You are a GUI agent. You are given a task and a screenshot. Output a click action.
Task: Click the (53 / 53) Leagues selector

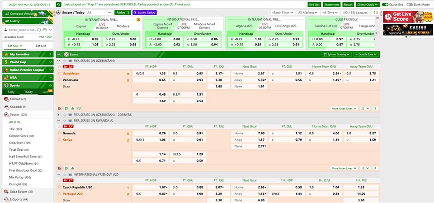pos(356,13)
